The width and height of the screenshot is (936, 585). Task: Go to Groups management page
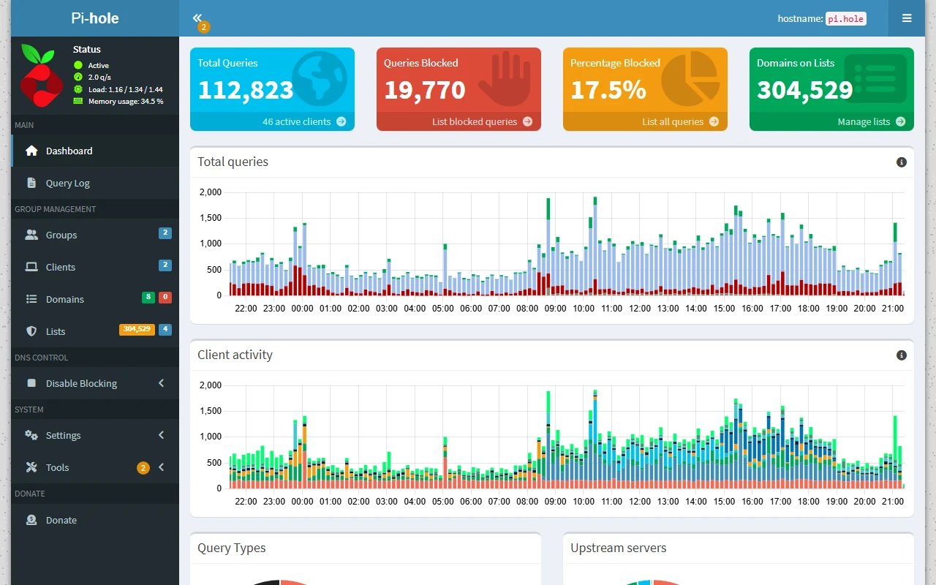point(95,235)
